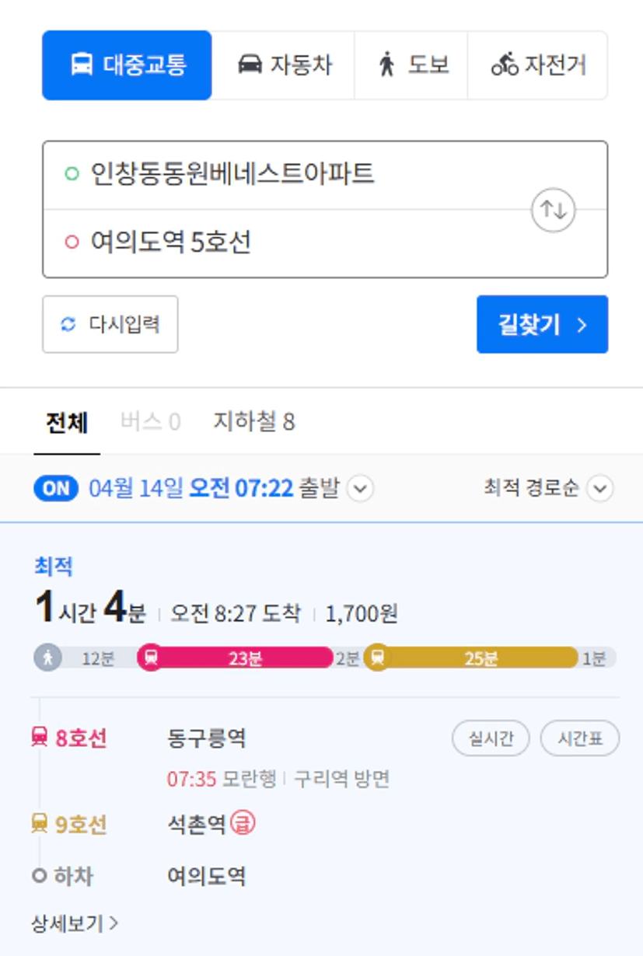Viewport: 643px width, 956px height.
Task: Click the yellow 9호선 train segment icon
Action: (377, 658)
